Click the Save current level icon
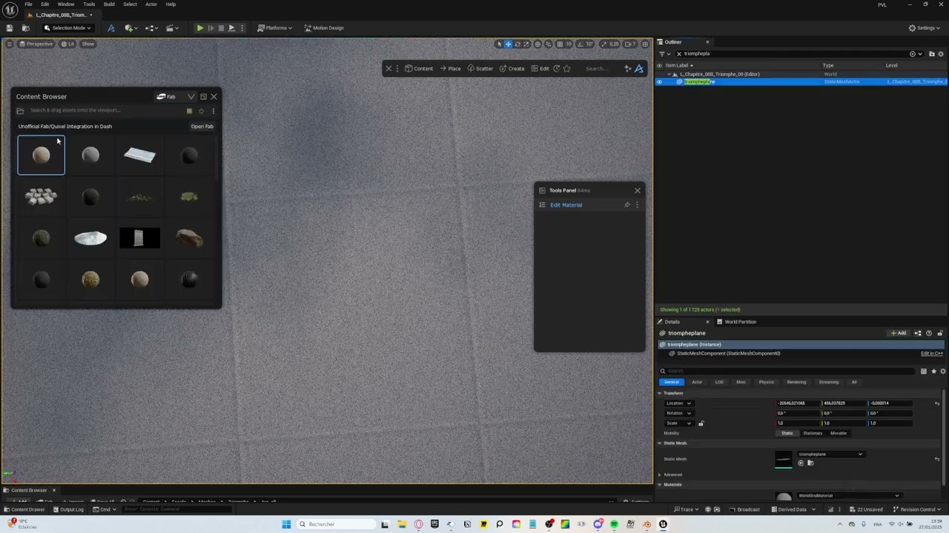The image size is (949, 533). pyautogui.click(x=10, y=28)
